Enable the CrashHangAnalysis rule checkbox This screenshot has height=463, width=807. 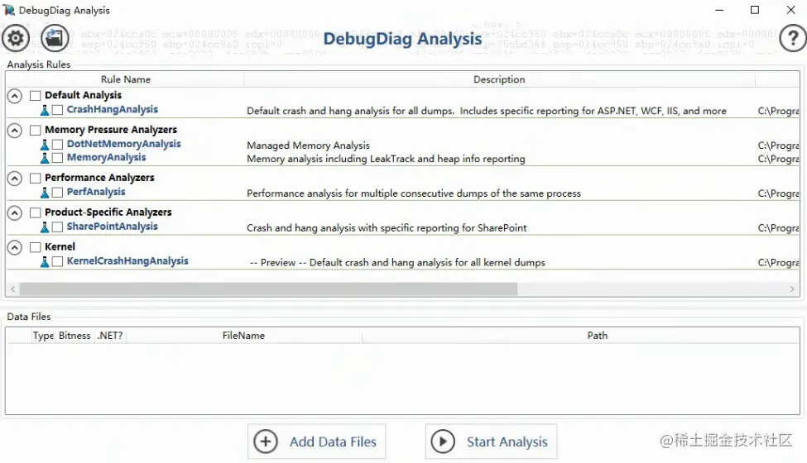point(58,110)
